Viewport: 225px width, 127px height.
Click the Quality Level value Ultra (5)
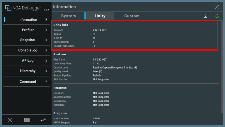pos(98,71)
